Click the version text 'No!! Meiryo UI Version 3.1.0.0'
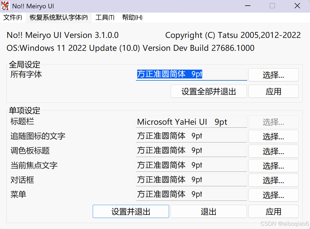Screen dimensions: 310x229 click(63, 35)
